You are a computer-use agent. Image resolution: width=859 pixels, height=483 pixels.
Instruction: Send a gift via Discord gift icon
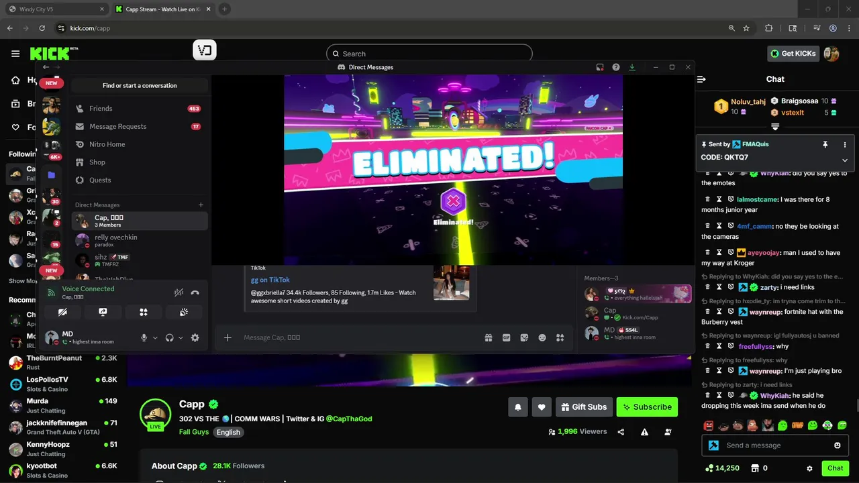489,337
